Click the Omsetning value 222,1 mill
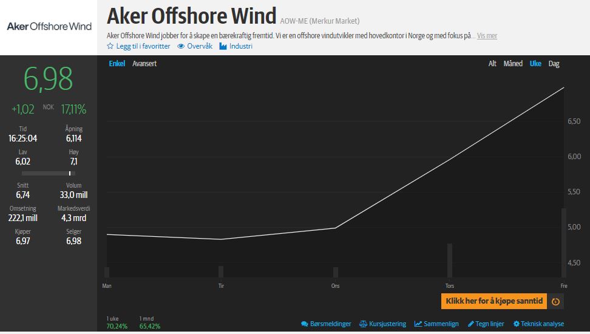This screenshot has width=590, height=334. (23, 218)
